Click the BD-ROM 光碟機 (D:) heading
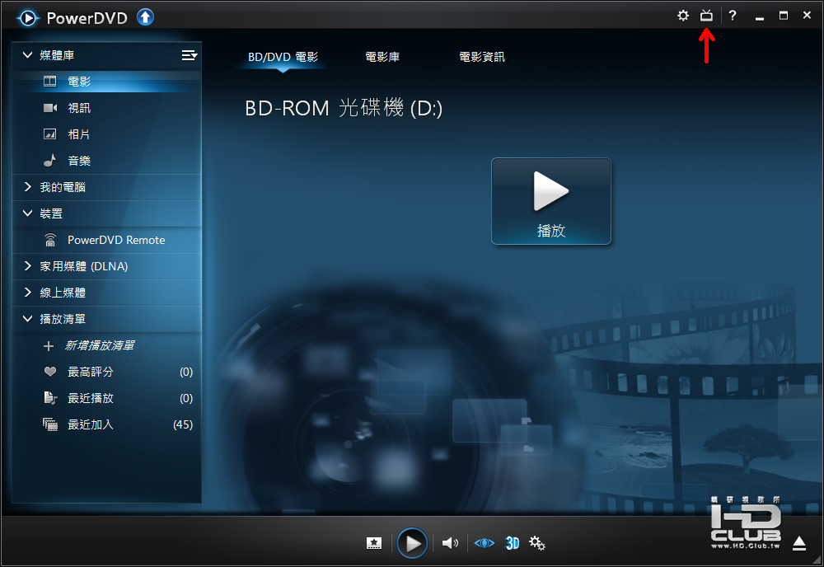This screenshot has width=824, height=567. point(344,108)
